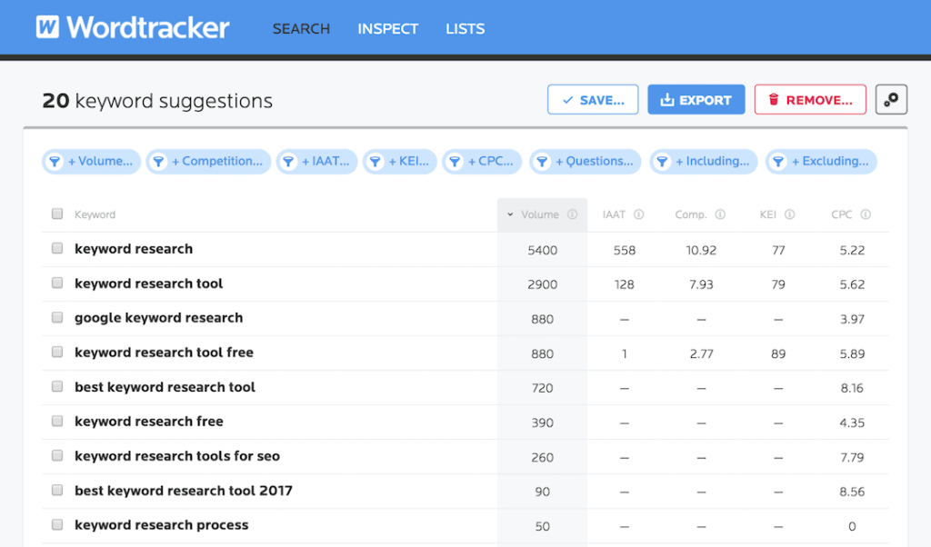Click the KEI value 89
Screen dimensions: 931x547
(x=778, y=354)
